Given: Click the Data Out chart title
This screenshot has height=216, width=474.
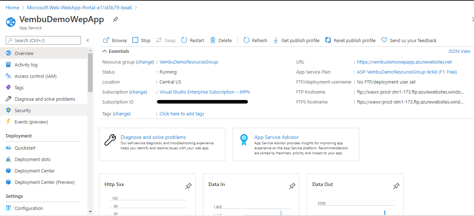Looking at the screenshot, I should [x=322, y=184].
